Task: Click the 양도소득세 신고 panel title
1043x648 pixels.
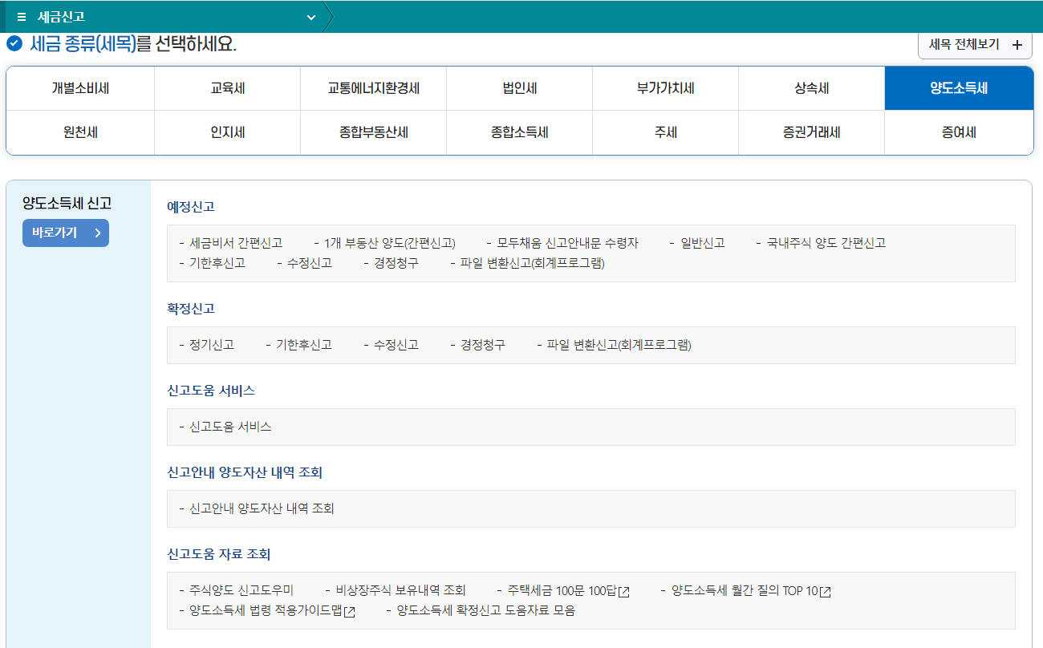Action: pos(67,203)
